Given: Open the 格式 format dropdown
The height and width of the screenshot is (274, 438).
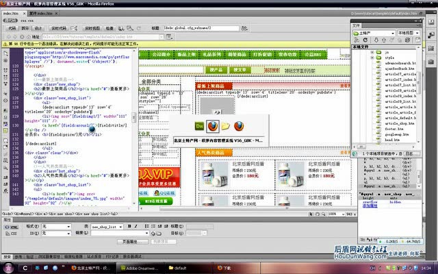Looking at the screenshot, I should (x=56, y=227).
